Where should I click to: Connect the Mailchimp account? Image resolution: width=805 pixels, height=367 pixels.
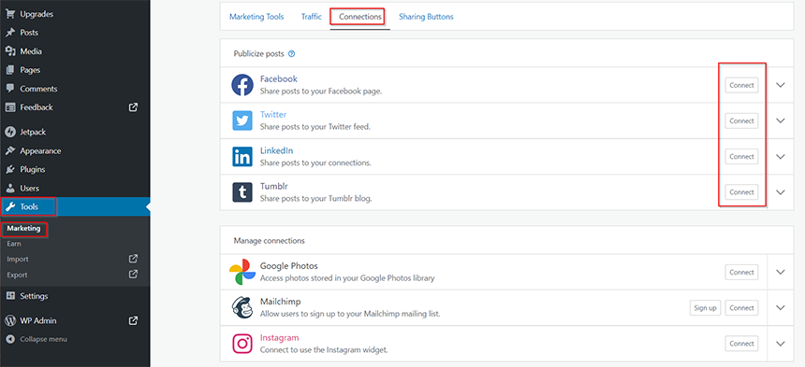741,307
